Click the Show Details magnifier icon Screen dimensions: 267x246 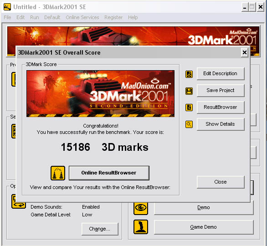[189, 124]
